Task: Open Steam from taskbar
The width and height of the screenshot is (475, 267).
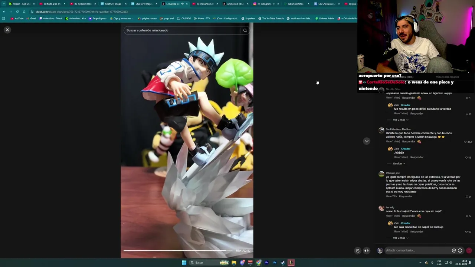Action: pyautogui.click(x=283, y=263)
